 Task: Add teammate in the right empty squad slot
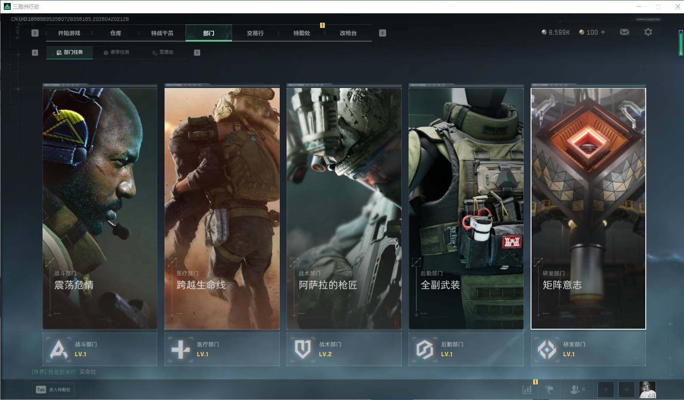(626, 390)
